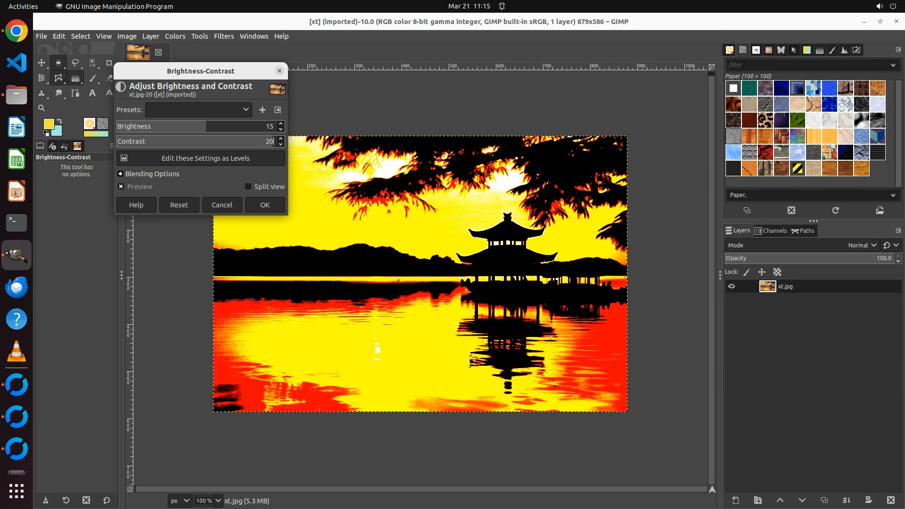Select the Free Select lasso tool

(x=75, y=63)
